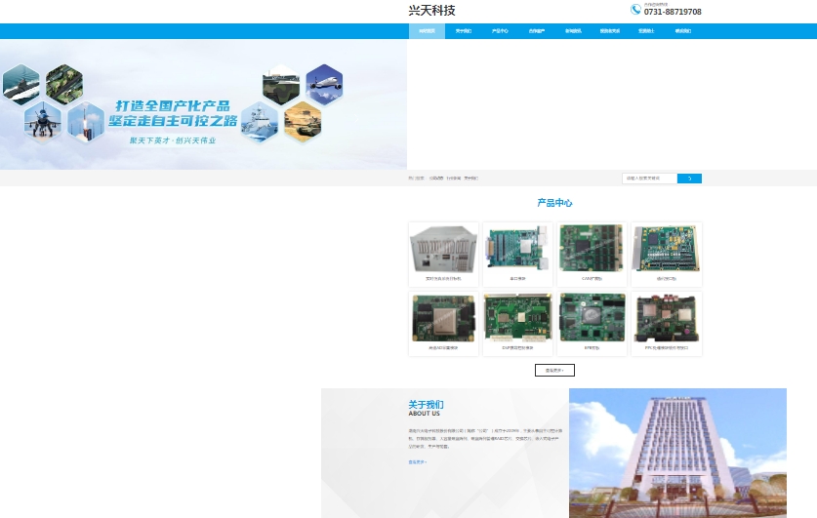Image resolution: width=817 pixels, height=518 pixels.
Task: Open the 关于我们 navigation menu item
Action: tap(464, 30)
